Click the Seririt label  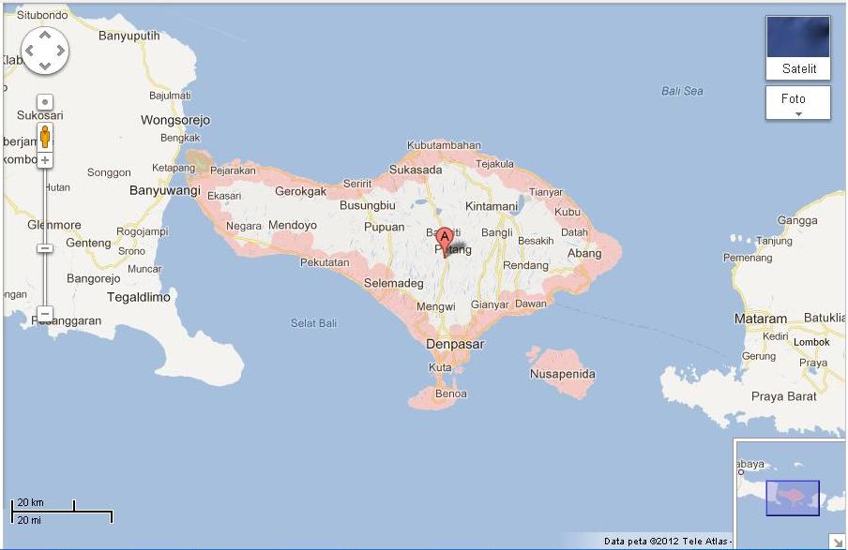[x=357, y=184]
